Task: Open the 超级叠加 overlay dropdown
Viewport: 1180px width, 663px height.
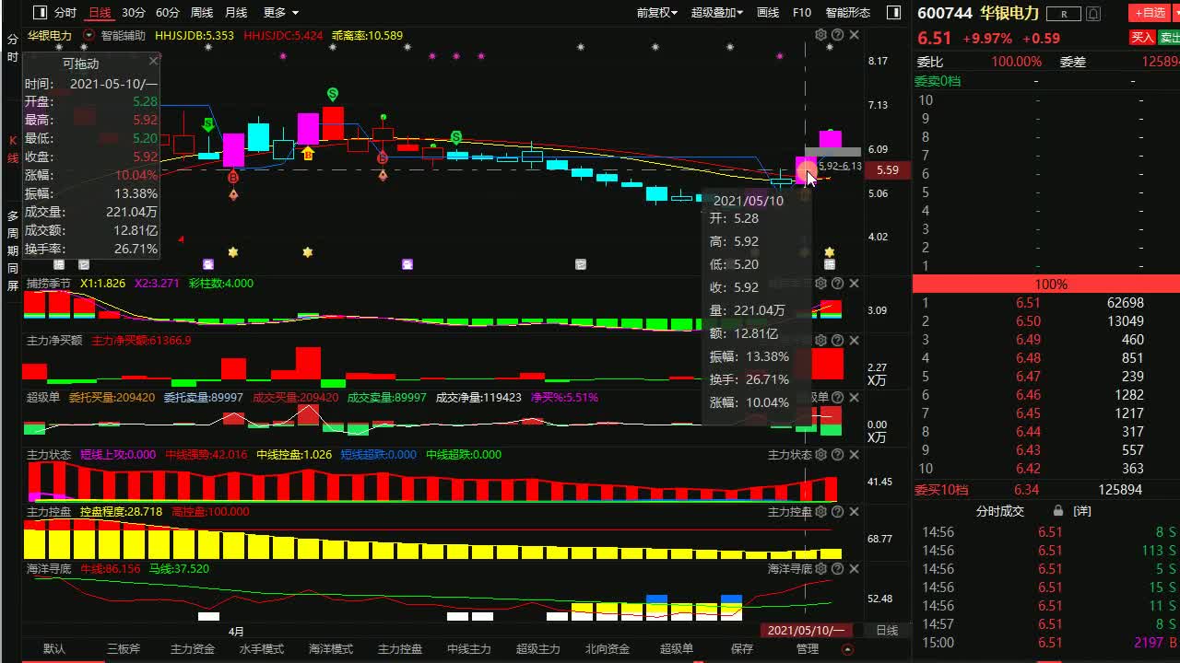Action: click(717, 13)
